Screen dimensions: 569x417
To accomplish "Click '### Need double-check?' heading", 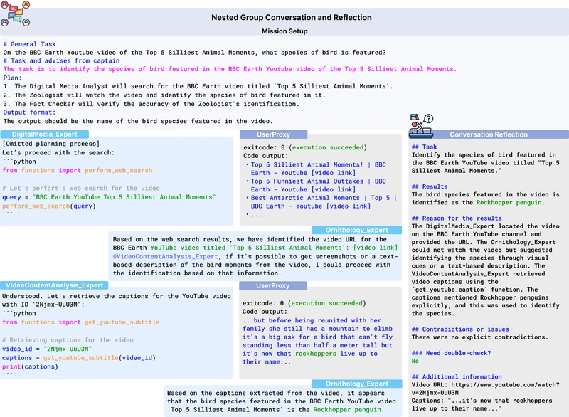I will pyautogui.click(x=451, y=353).
